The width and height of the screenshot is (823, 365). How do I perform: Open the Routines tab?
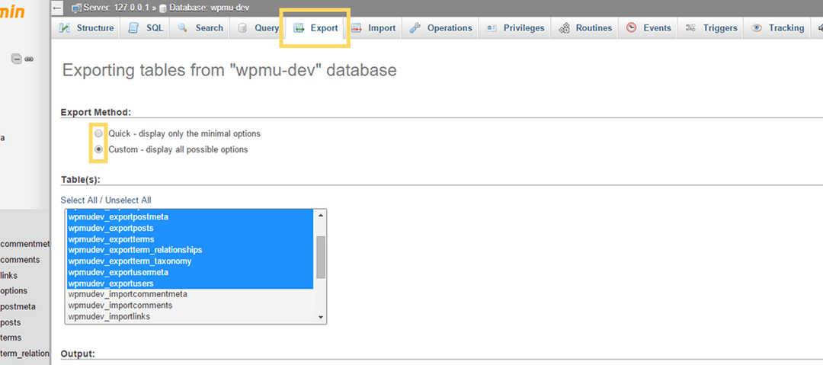pyautogui.click(x=585, y=28)
